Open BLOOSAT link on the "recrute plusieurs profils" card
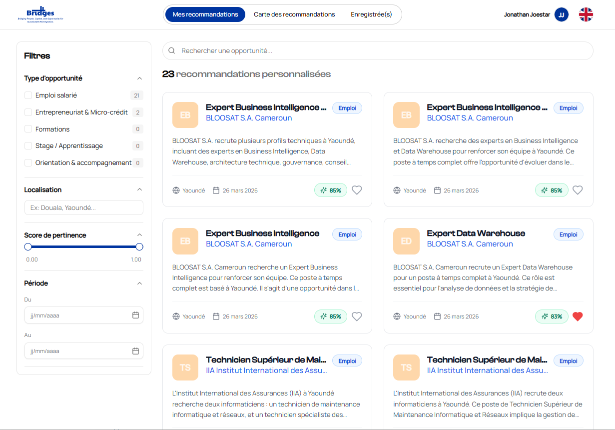 (249, 118)
